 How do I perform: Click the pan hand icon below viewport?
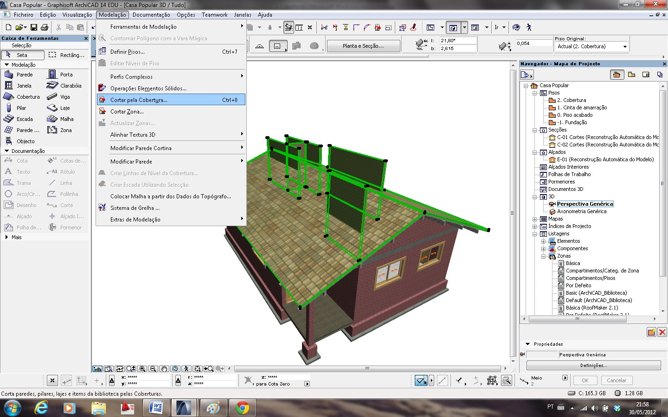tap(164, 369)
